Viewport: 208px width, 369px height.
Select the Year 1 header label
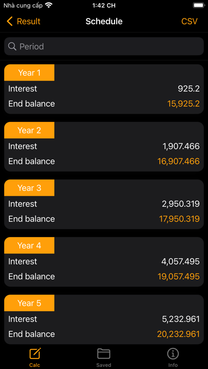29,73
